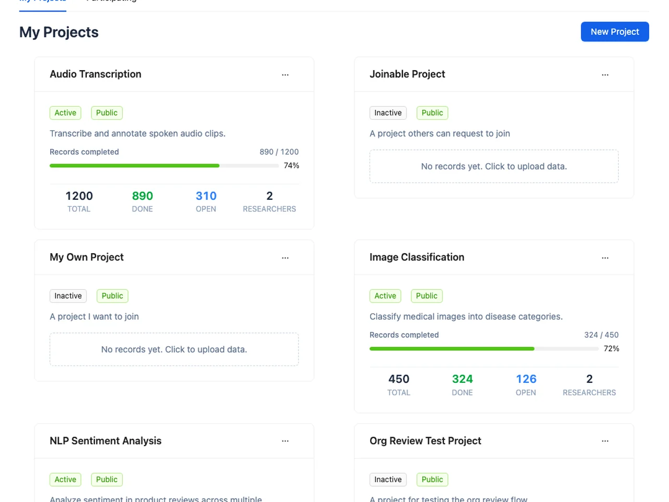The width and height of the screenshot is (669, 502).
Task: Click the 'Classify medical images into disease categories.' description
Action: click(466, 316)
